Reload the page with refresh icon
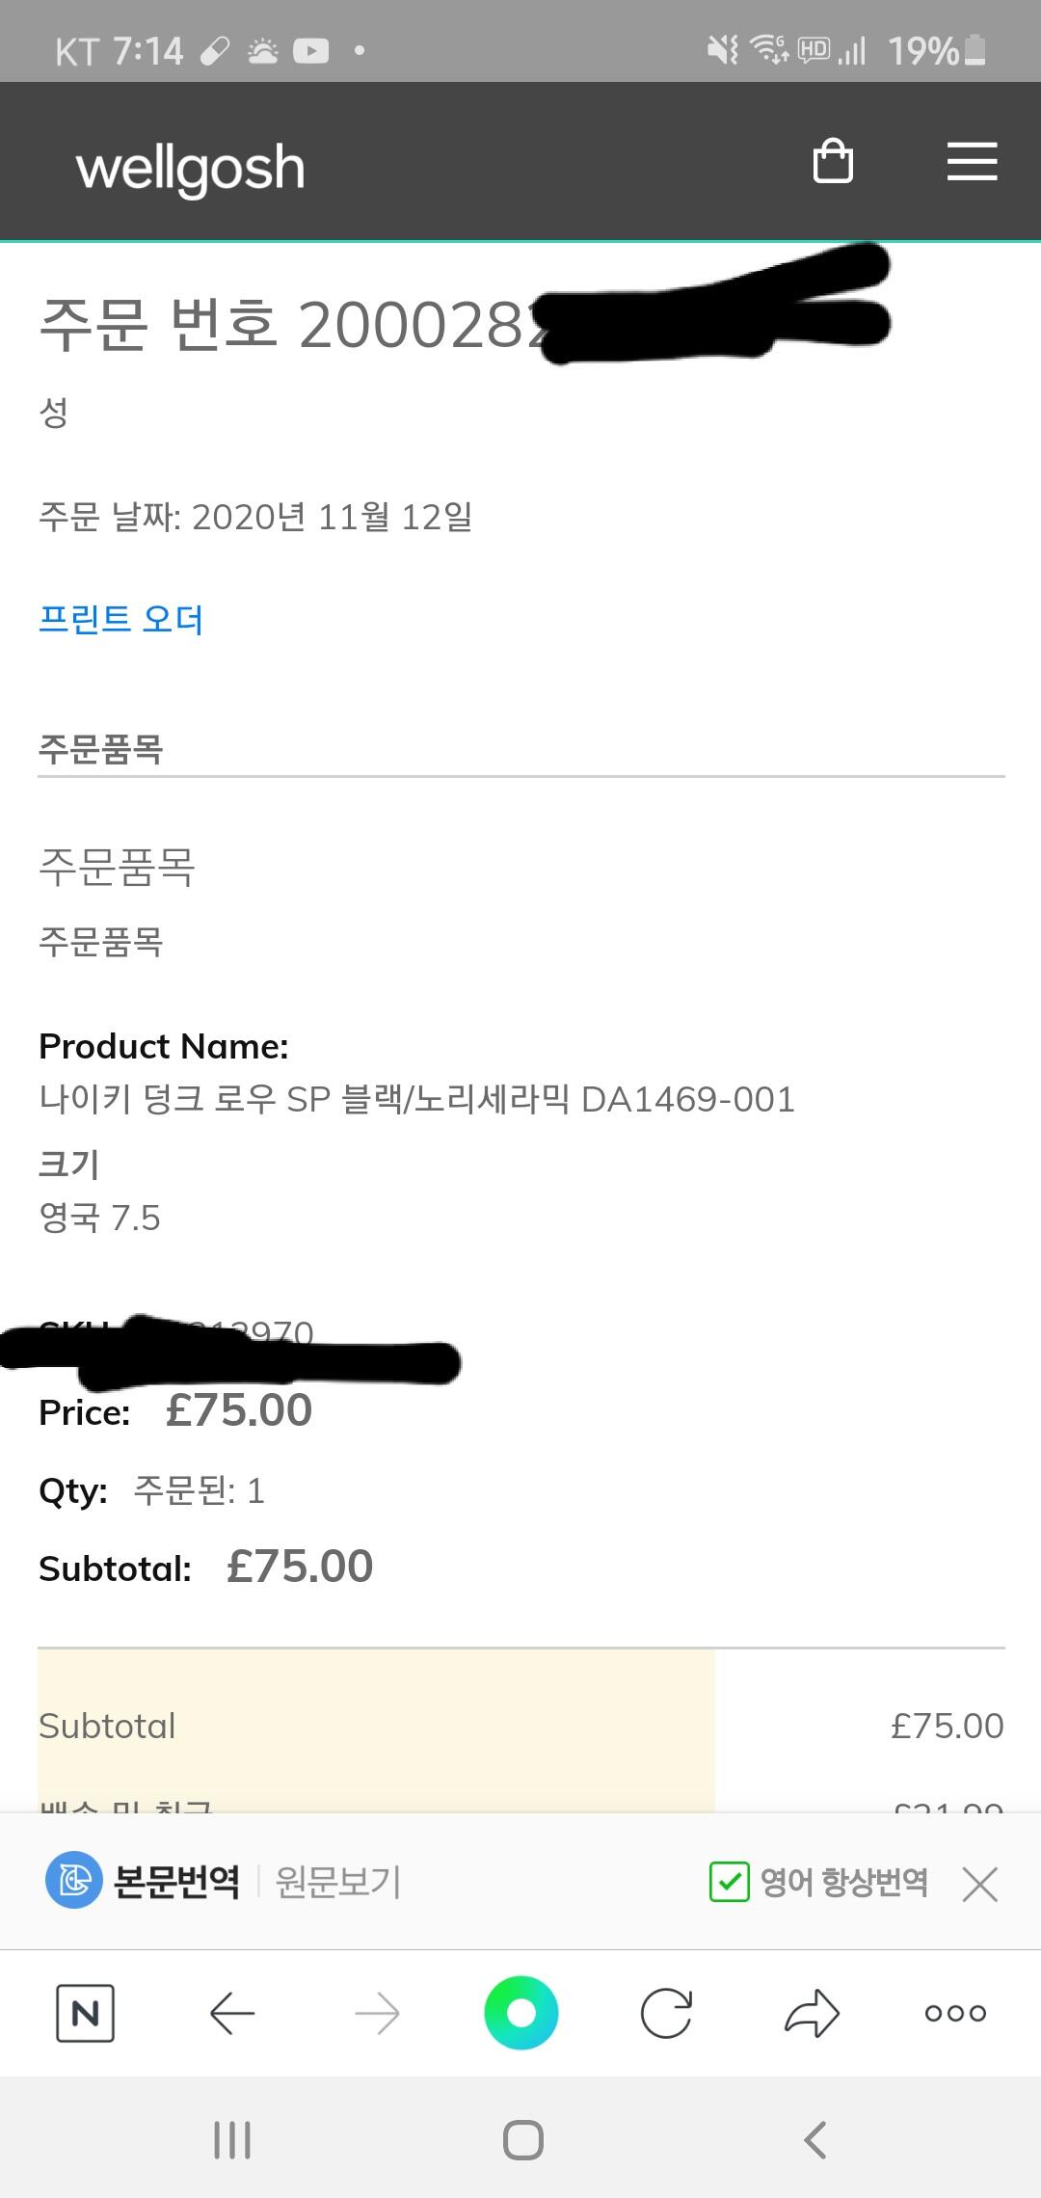 pos(666,2013)
